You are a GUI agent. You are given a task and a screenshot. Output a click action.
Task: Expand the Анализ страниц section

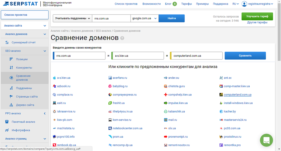[x=45, y=139]
